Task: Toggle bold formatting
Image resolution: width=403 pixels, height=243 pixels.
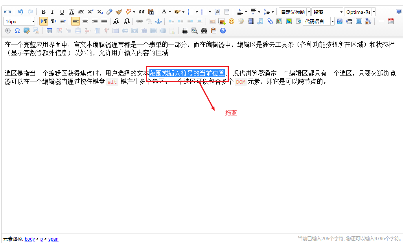Action: pyautogui.click(x=43, y=12)
